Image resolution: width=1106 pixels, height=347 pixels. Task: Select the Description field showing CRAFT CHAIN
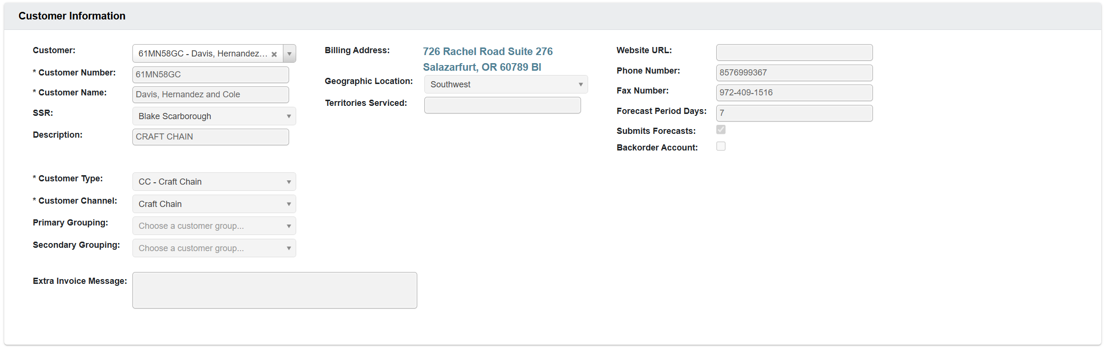210,137
